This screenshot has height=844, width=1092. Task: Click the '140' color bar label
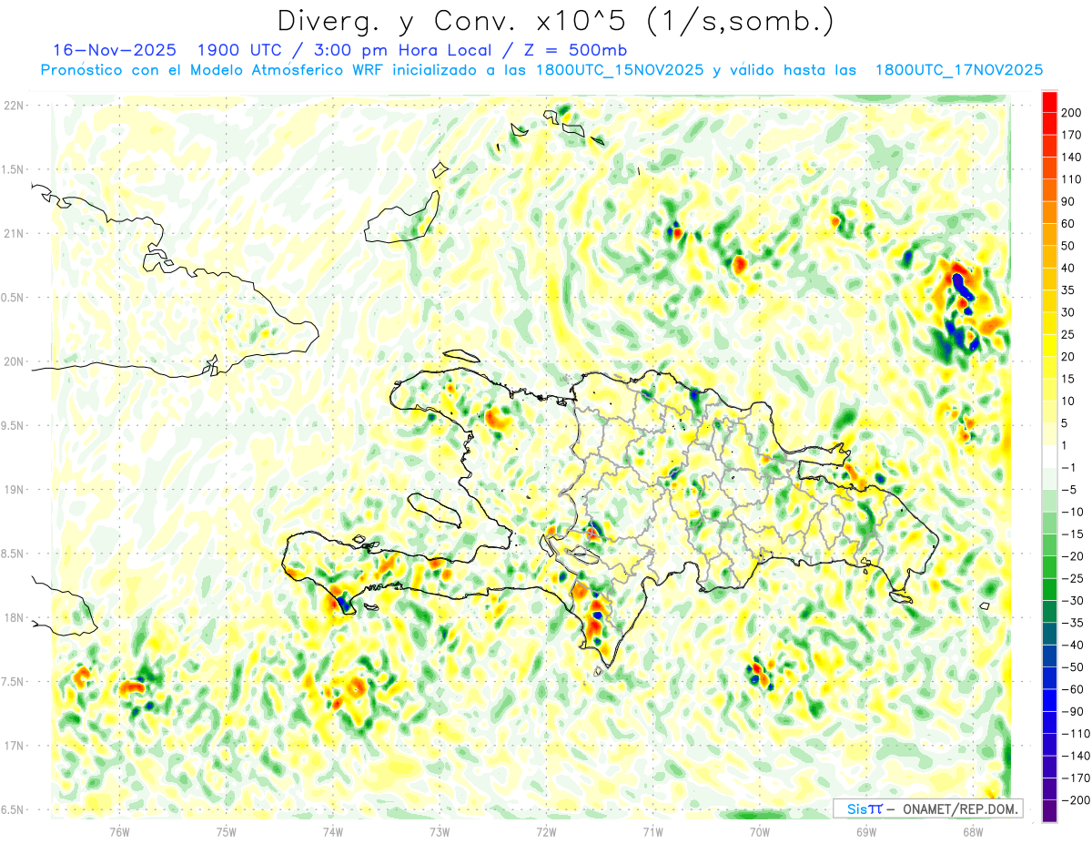tap(1072, 158)
